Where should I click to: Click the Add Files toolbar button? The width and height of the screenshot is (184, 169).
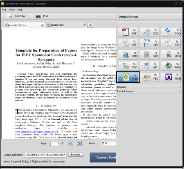click(x=16, y=16)
